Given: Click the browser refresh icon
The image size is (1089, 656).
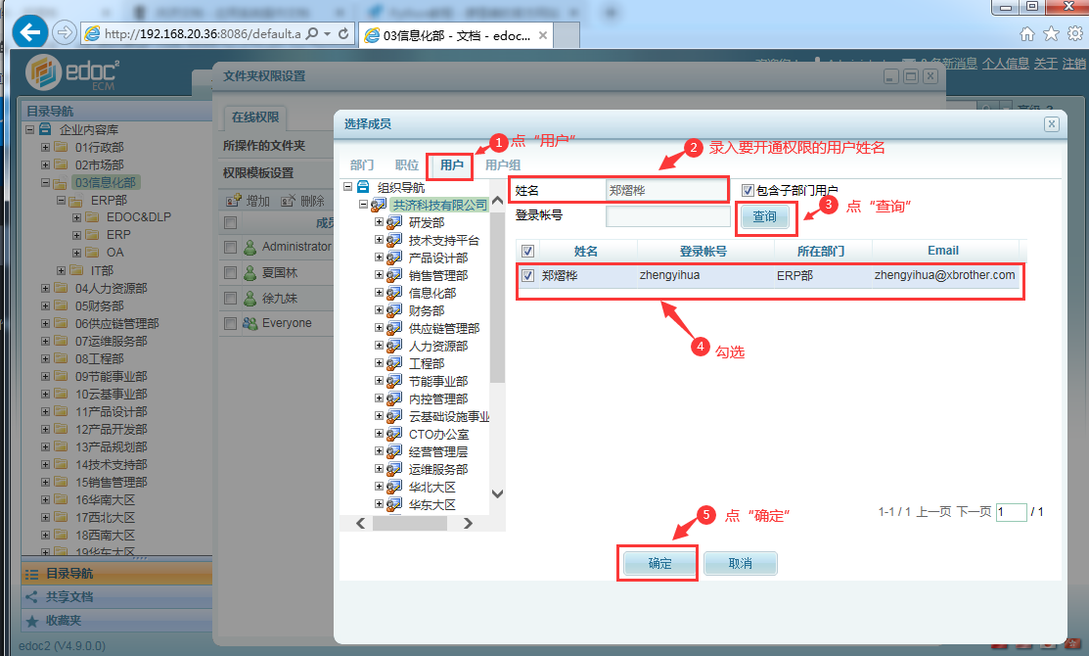Looking at the screenshot, I should [x=343, y=33].
